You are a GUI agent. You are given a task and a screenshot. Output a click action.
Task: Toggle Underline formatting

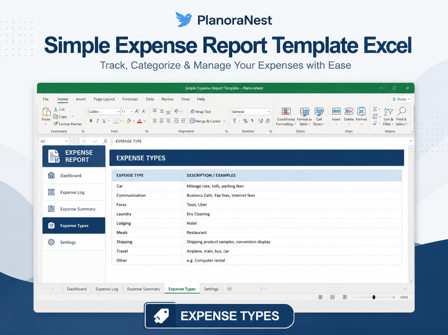pyautogui.click(x=104, y=121)
